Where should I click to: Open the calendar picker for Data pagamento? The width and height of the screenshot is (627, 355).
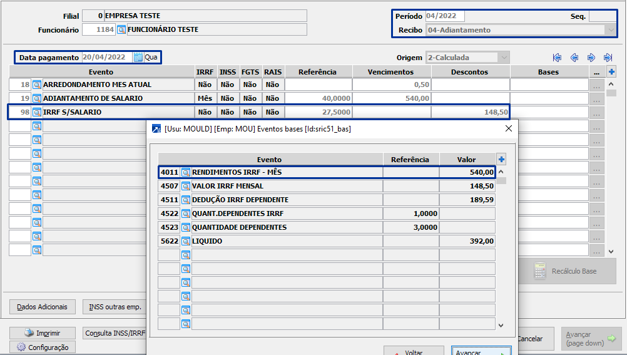[x=138, y=57]
